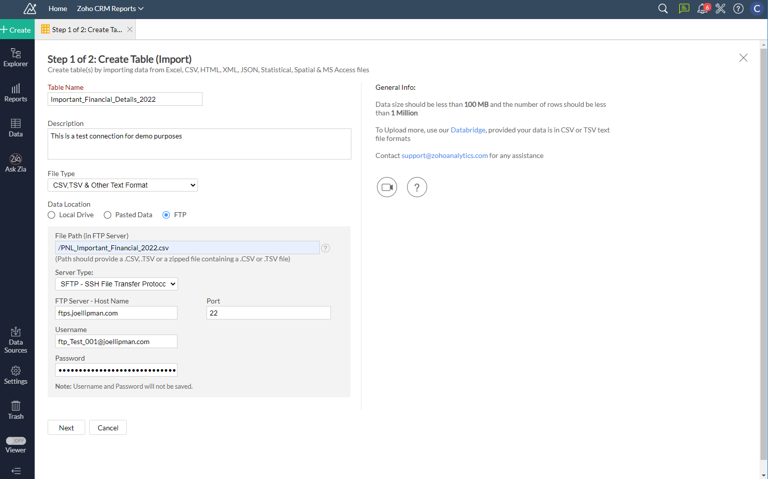The height and width of the screenshot is (479, 768).
Task: Toggle the Viewer mode switch
Action: tap(16, 441)
